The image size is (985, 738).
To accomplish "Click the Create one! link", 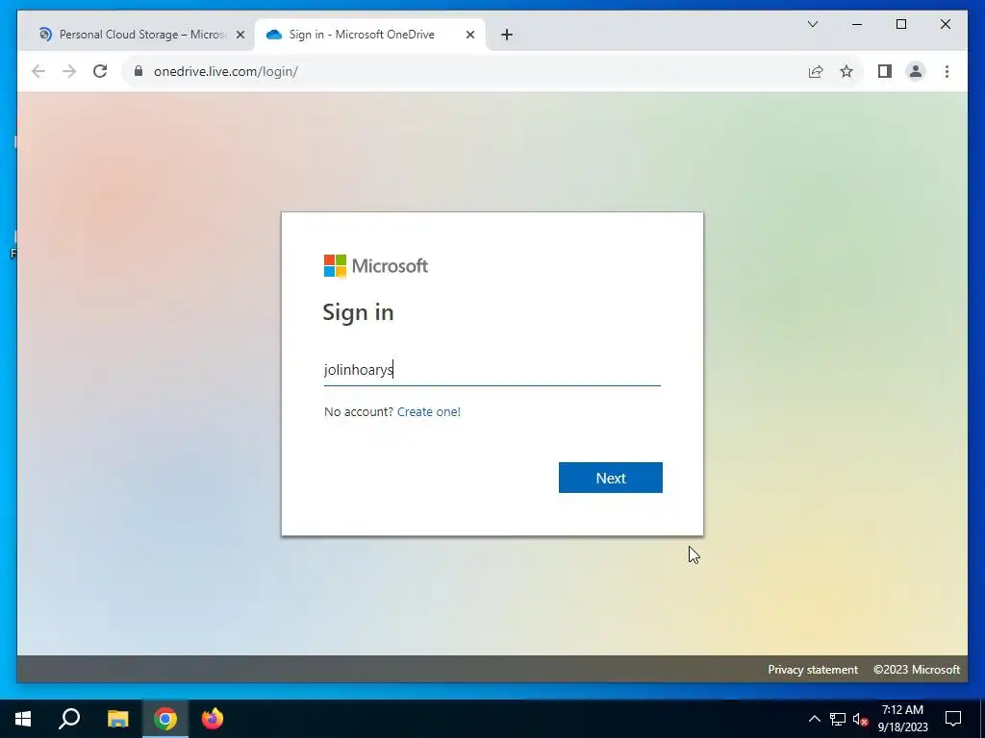I will pyautogui.click(x=428, y=411).
